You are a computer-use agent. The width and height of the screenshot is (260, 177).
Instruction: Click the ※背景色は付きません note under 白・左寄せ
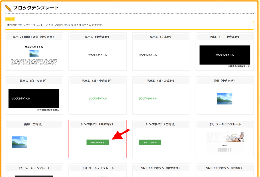[48, 110]
